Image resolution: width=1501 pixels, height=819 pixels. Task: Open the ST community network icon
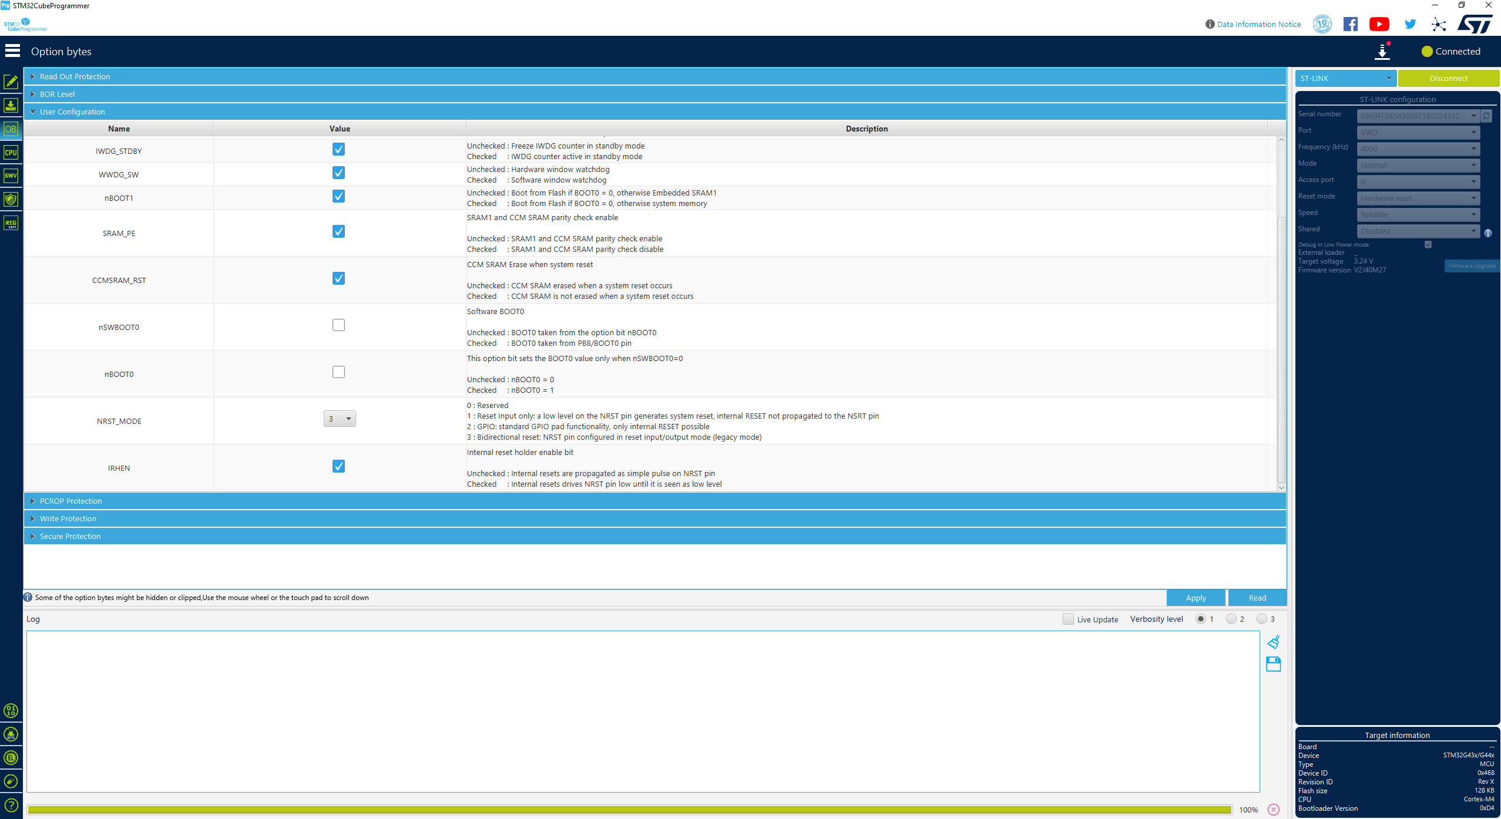click(x=1439, y=24)
